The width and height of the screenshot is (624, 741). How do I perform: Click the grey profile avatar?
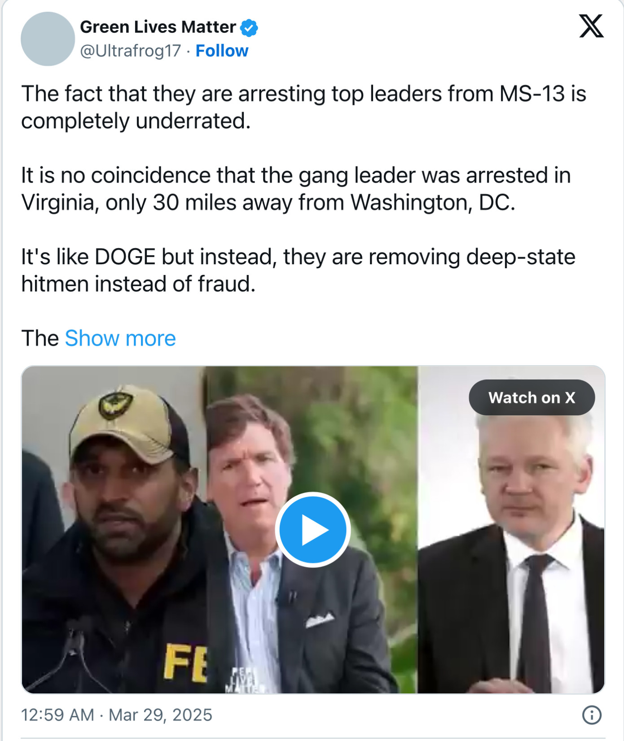(x=48, y=39)
